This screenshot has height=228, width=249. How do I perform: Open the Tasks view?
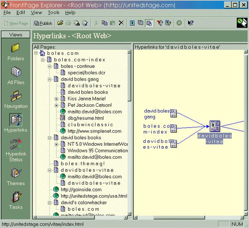point(16,201)
